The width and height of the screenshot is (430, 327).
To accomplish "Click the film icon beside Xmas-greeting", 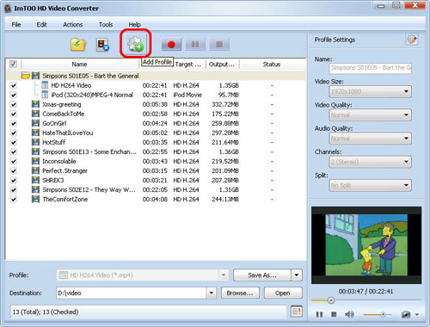I will click(35, 104).
